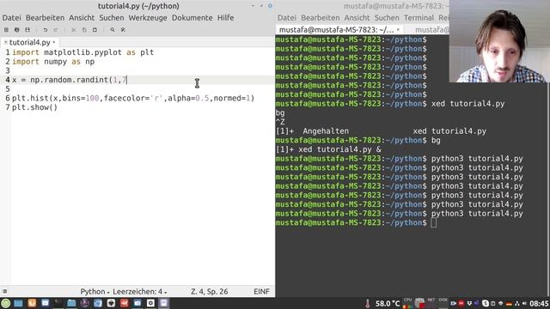
Task: Open the Ansicht menu in xed
Action: tap(82, 17)
